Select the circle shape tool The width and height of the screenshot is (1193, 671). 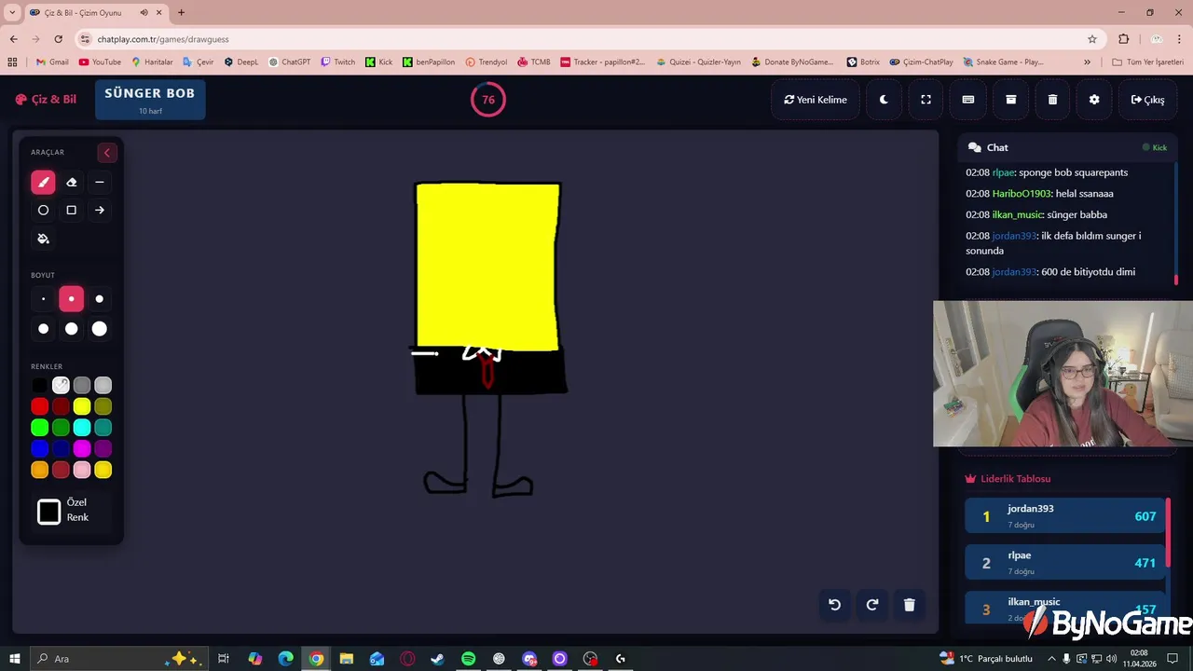(x=43, y=211)
